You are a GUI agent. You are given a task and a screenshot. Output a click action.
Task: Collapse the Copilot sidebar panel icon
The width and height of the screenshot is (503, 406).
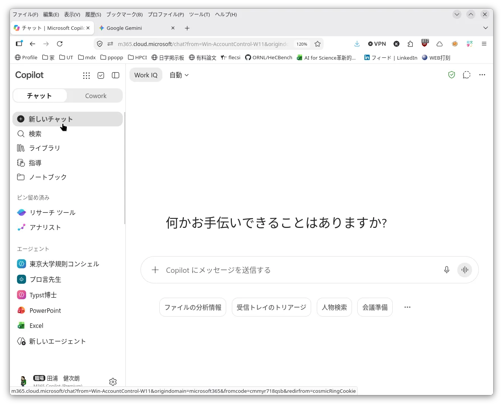[x=116, y=75]
